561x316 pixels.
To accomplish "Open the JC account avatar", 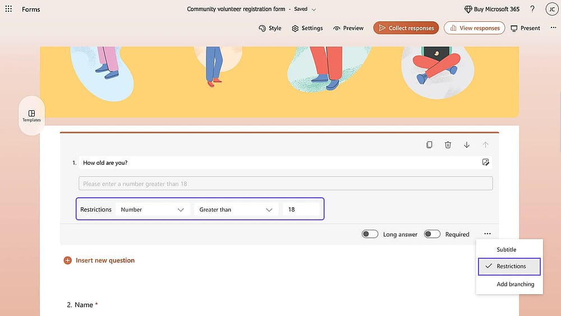I will (551, 10).
